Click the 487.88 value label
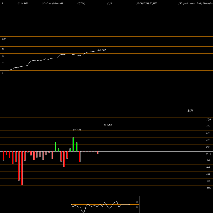The width and height of the screenshot is (213, 213). tap(108, 125)
